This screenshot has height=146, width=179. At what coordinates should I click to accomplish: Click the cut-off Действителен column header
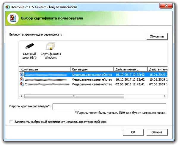pyautogui.click(x=158, y=69)
